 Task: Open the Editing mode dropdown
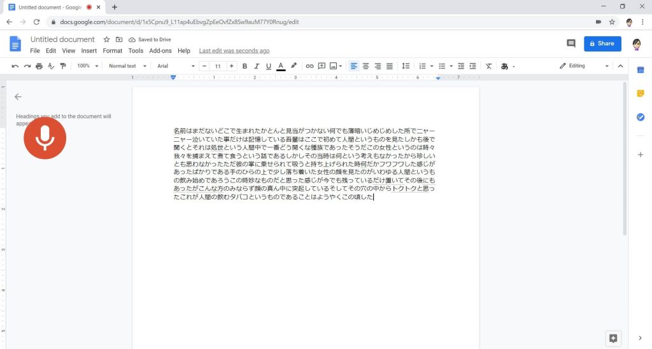point(584,66)
